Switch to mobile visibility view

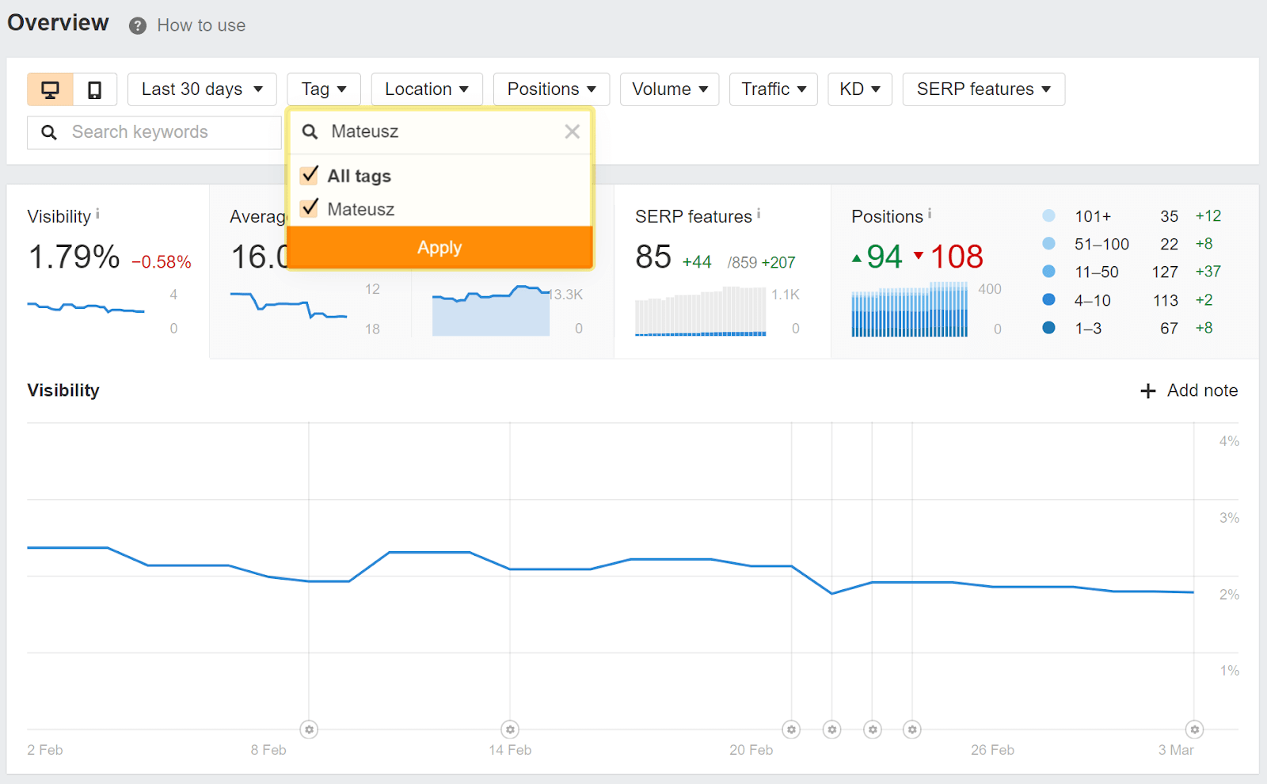tap(94, 89)
